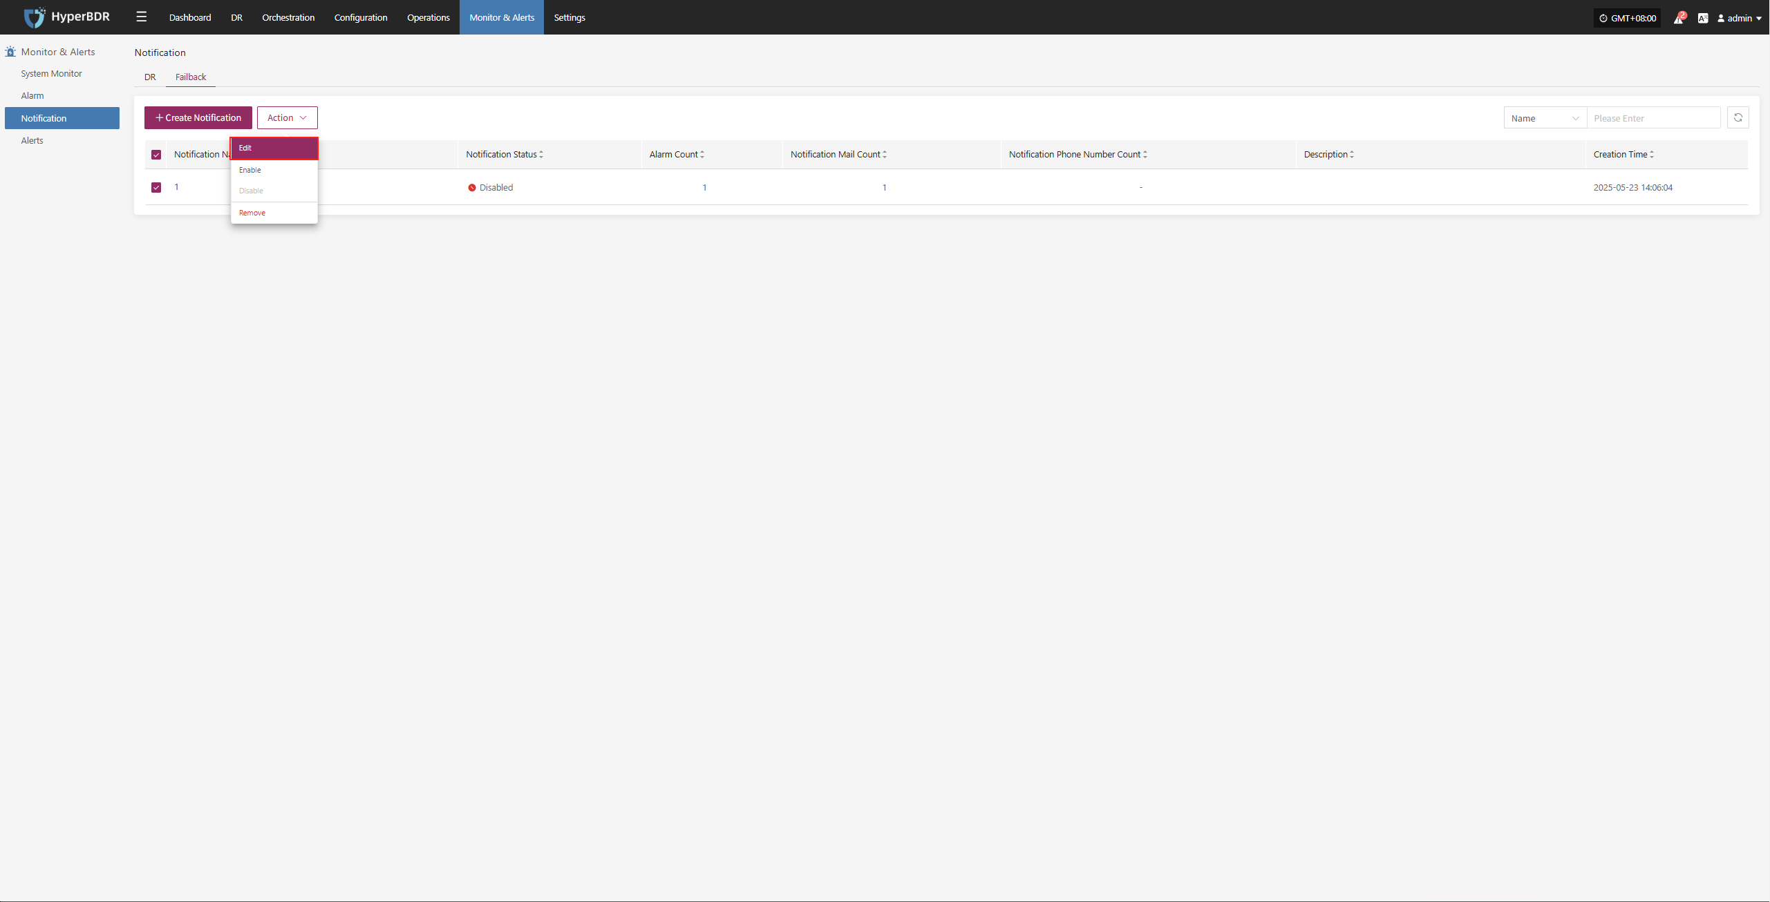Choose Disable from the Action menu

coord(274,191)
